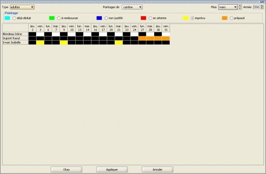Click the 'ven. 31' column header
Image resolution: width=266 pixels, height=174 pixels.
pyautogui.click(x=166, y=28)
